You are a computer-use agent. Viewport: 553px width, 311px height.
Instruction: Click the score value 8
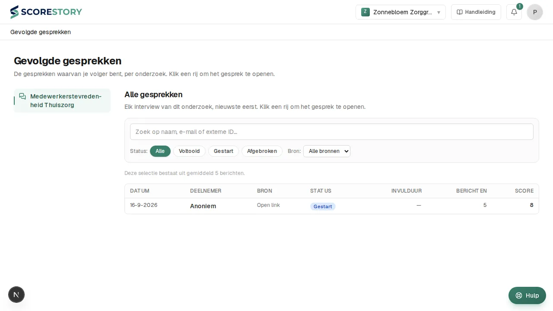click(532, 205)
